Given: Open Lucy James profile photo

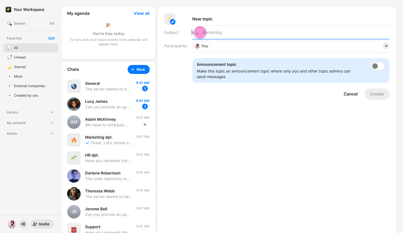Looking at the screenshot, I should [x=74, y=104].
